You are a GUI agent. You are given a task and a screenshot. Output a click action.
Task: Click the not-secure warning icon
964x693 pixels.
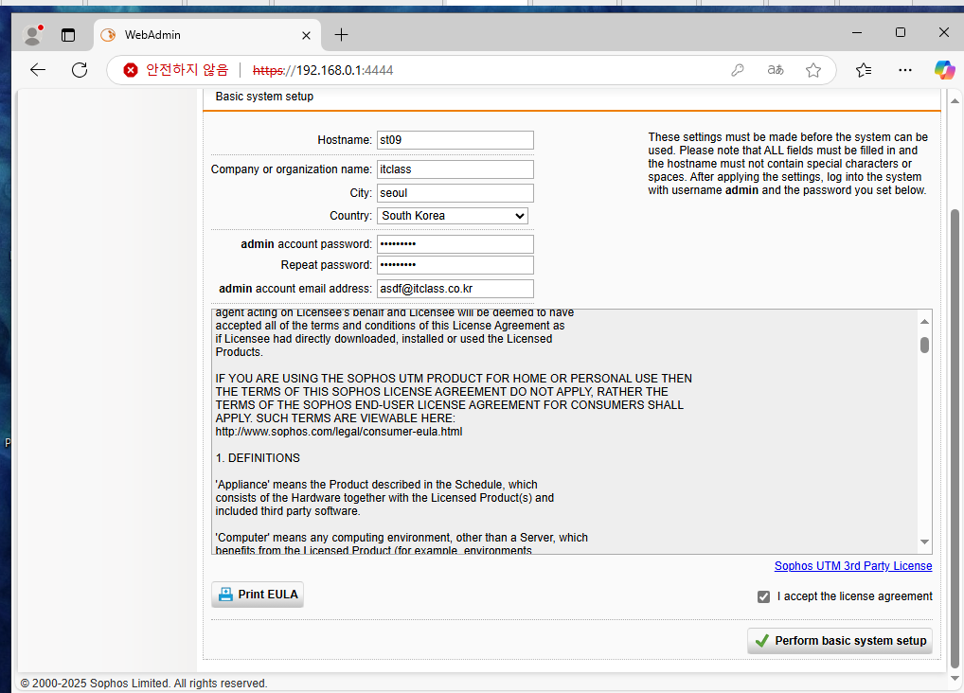point(131,70)
